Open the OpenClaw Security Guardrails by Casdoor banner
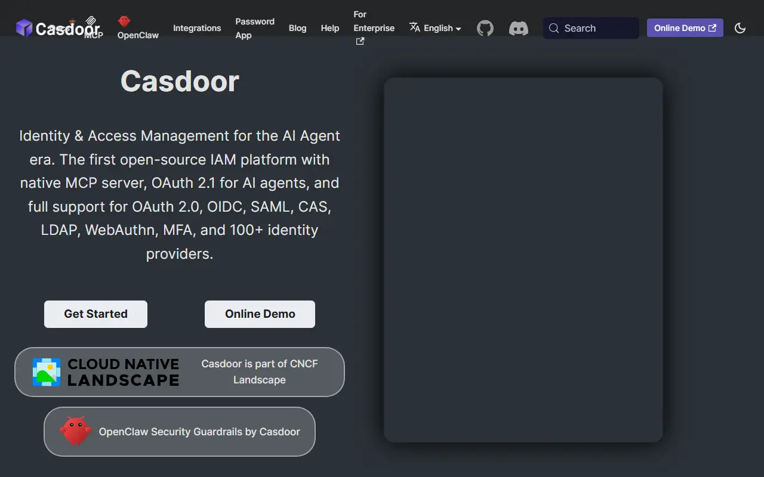 click(x=180, y=432)
